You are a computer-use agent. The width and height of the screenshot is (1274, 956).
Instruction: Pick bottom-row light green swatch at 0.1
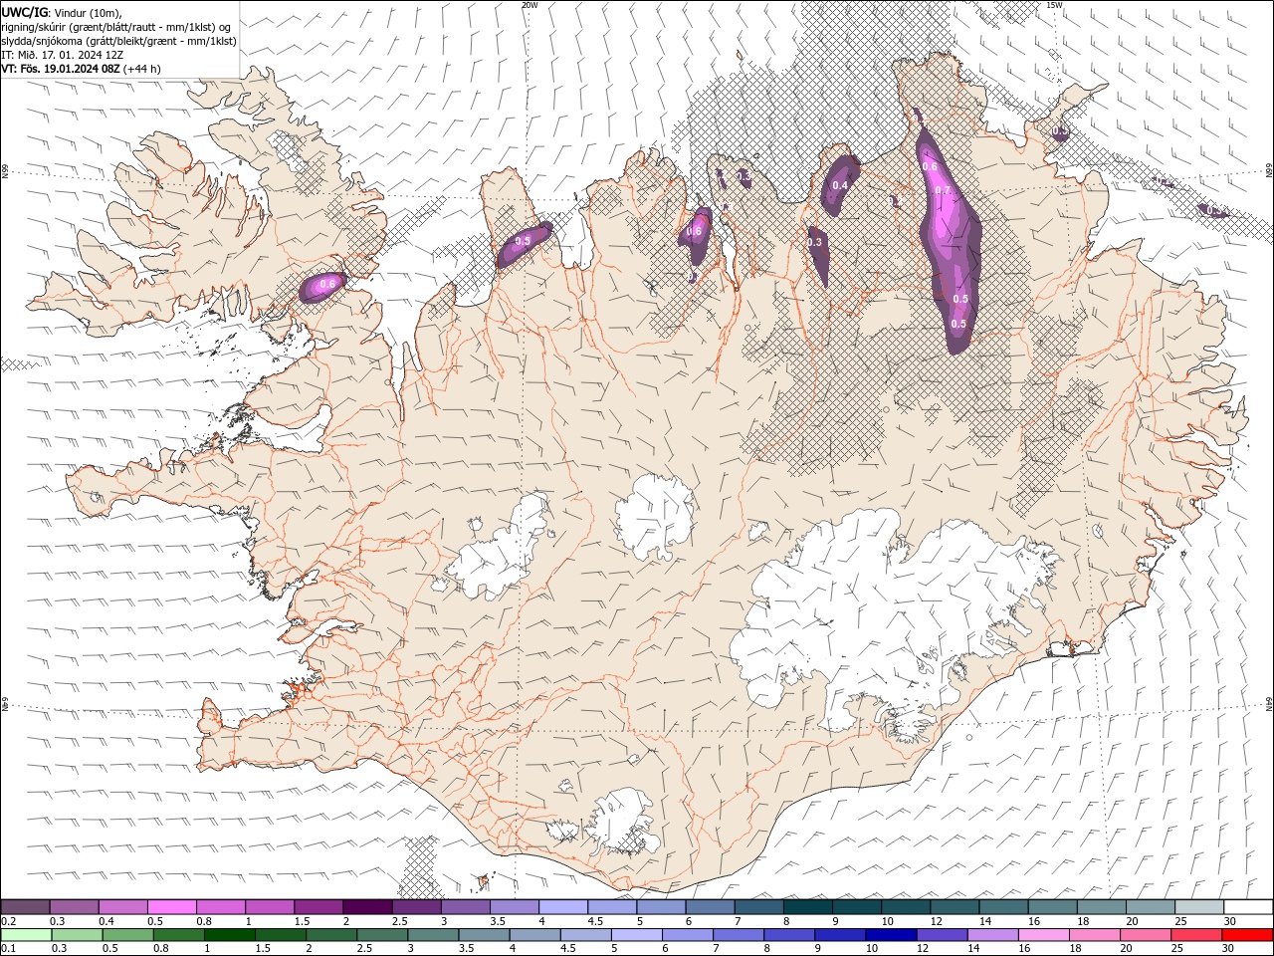(27, 935)
